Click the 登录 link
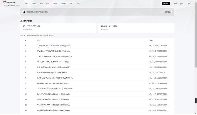The height and width of the screenshot is (115, 197). [182, 4]
